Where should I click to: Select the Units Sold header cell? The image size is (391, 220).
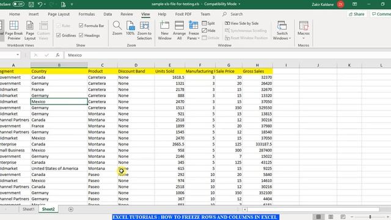pyautogui.click(x=170, y=71)
